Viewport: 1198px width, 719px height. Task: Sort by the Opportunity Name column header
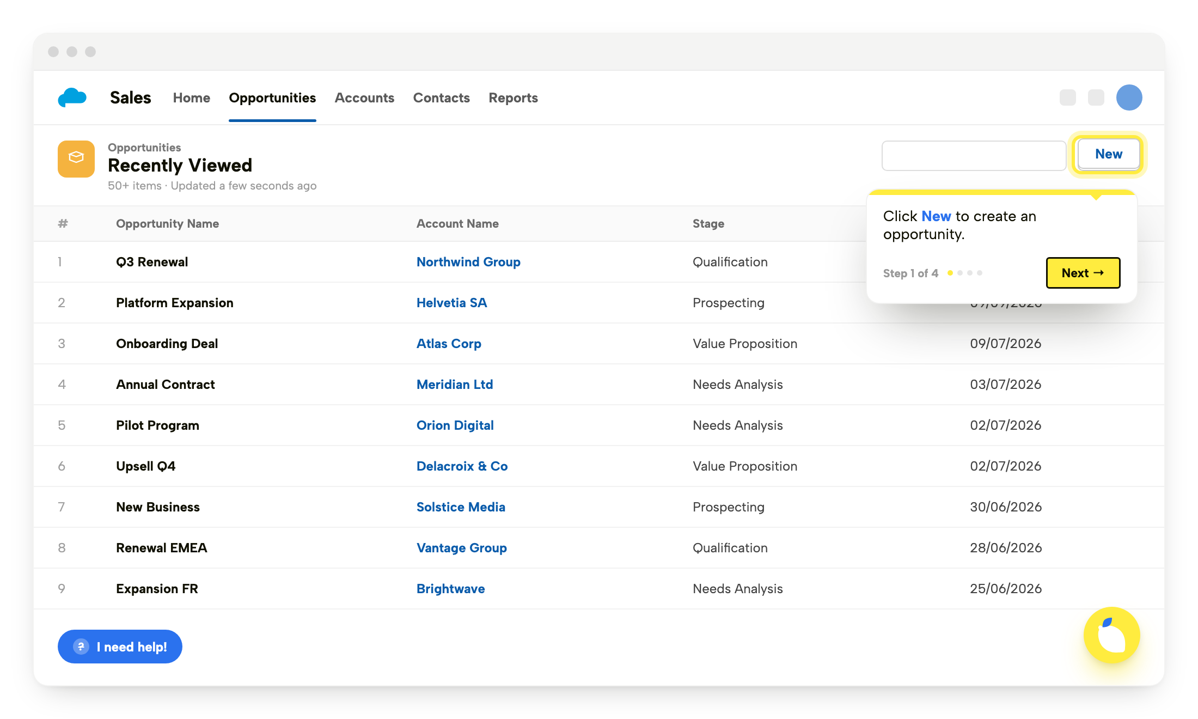pyautogui.click(x=168, y=224)
